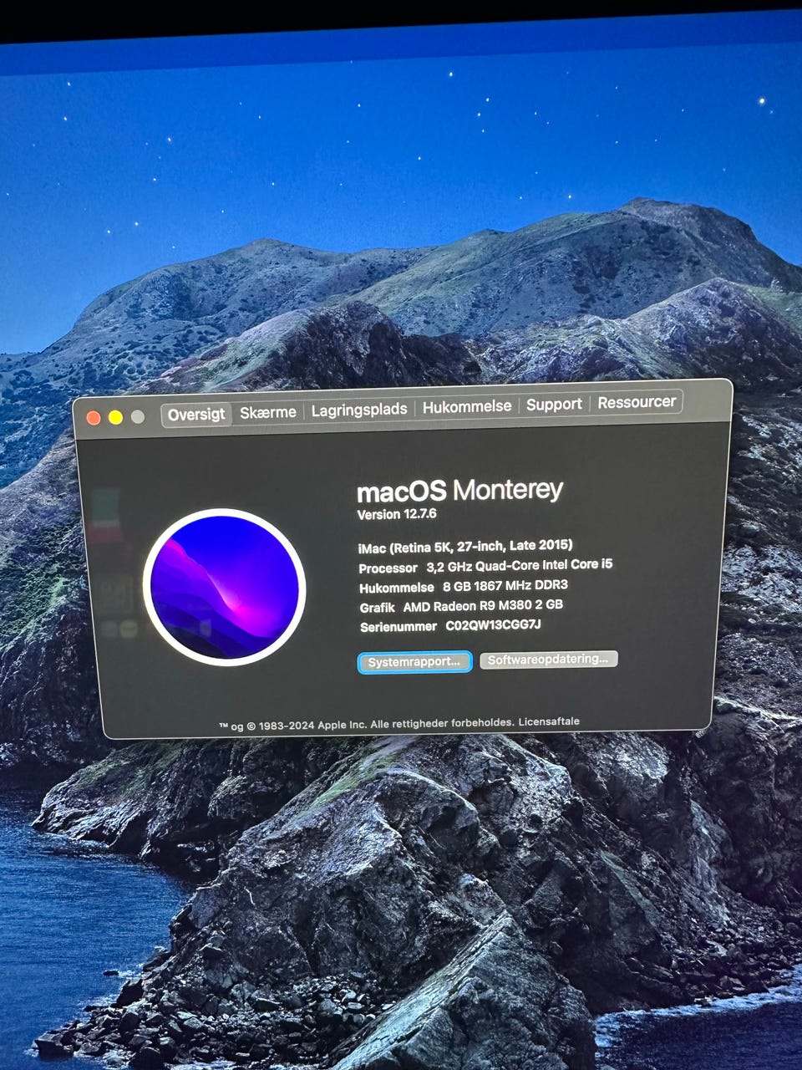The height and width of the screenshot is (1070, 802).
Task: Go to the Hukommelse tab
Action: pos(466,406)
